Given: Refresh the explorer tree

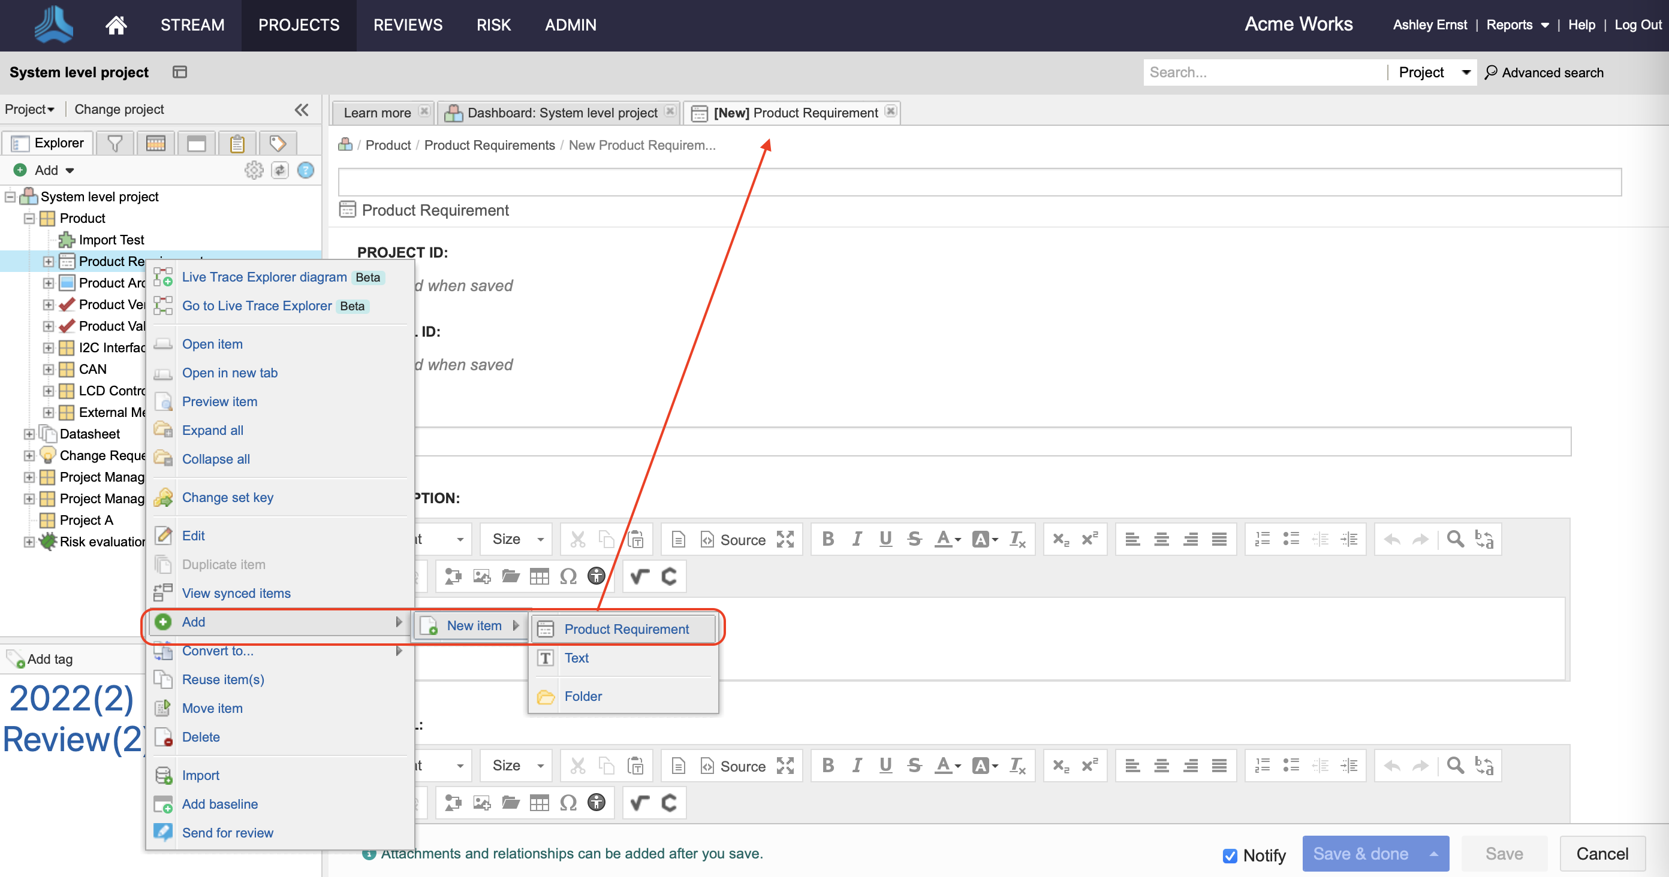Looking at the screenshot, I should pyautogui.click(x=279, y=170).
